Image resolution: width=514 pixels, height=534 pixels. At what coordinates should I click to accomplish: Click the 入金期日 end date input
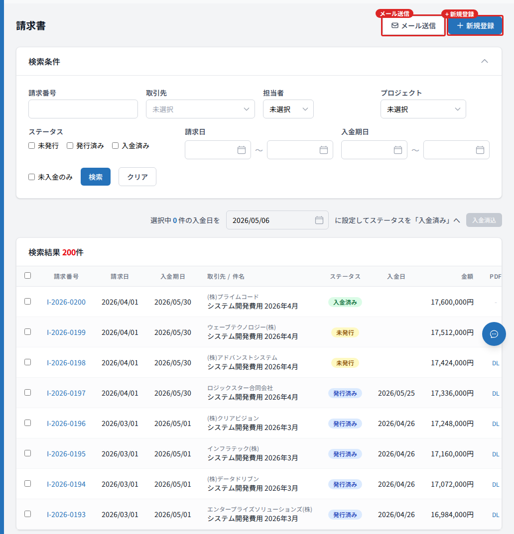pyautogui.click(x=456, y=150)
